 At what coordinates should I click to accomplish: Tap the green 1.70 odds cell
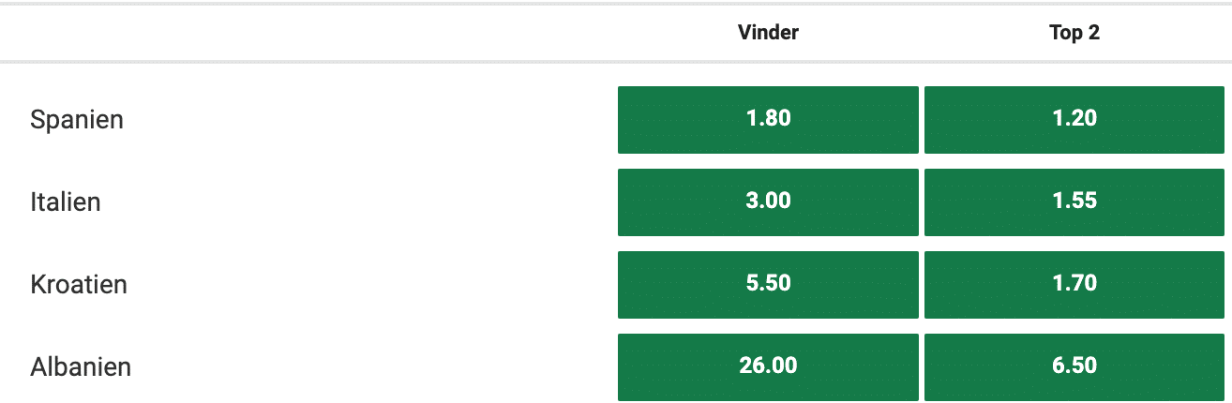click(1074, 284)
